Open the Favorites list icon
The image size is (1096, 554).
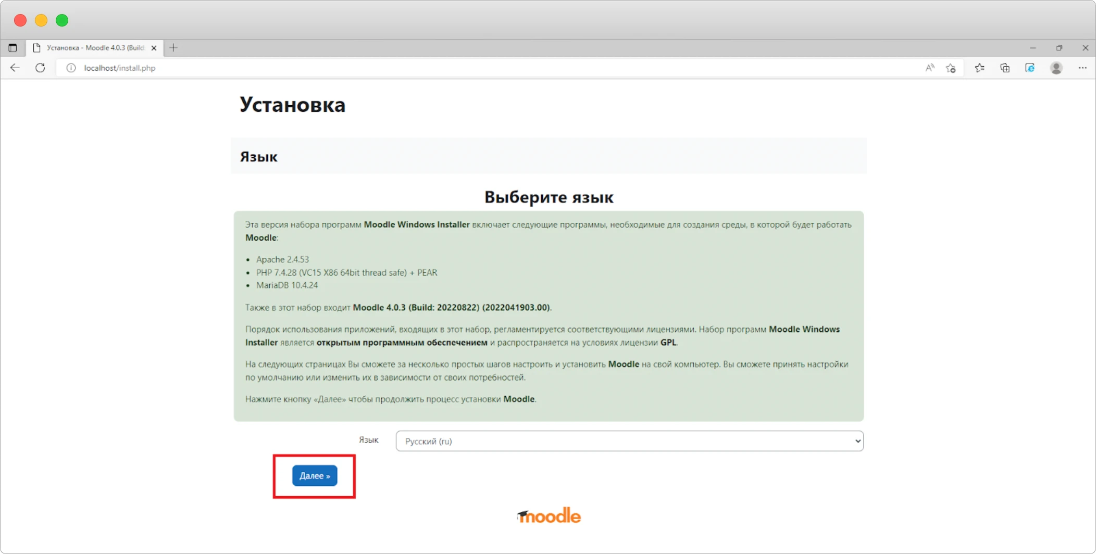click(x=980, y=68)
